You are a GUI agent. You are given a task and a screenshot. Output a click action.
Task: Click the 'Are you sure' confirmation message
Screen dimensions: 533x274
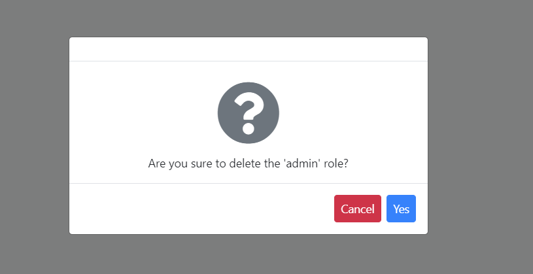click(248, 163)
